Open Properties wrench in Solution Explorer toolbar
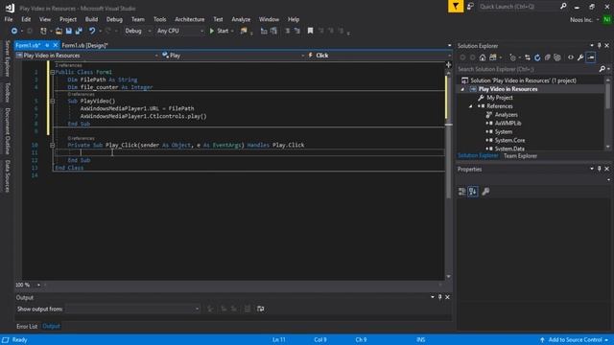This screenshot has width=614, height=345. [x=580, y=57]
